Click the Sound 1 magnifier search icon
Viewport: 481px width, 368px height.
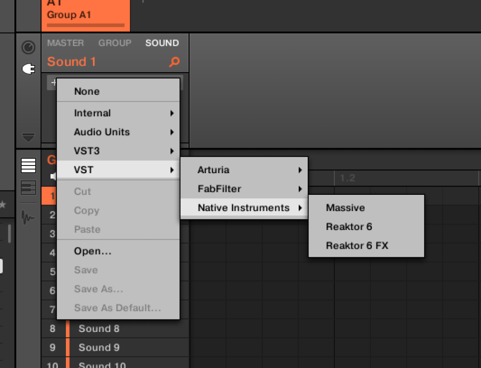point(174,62)
